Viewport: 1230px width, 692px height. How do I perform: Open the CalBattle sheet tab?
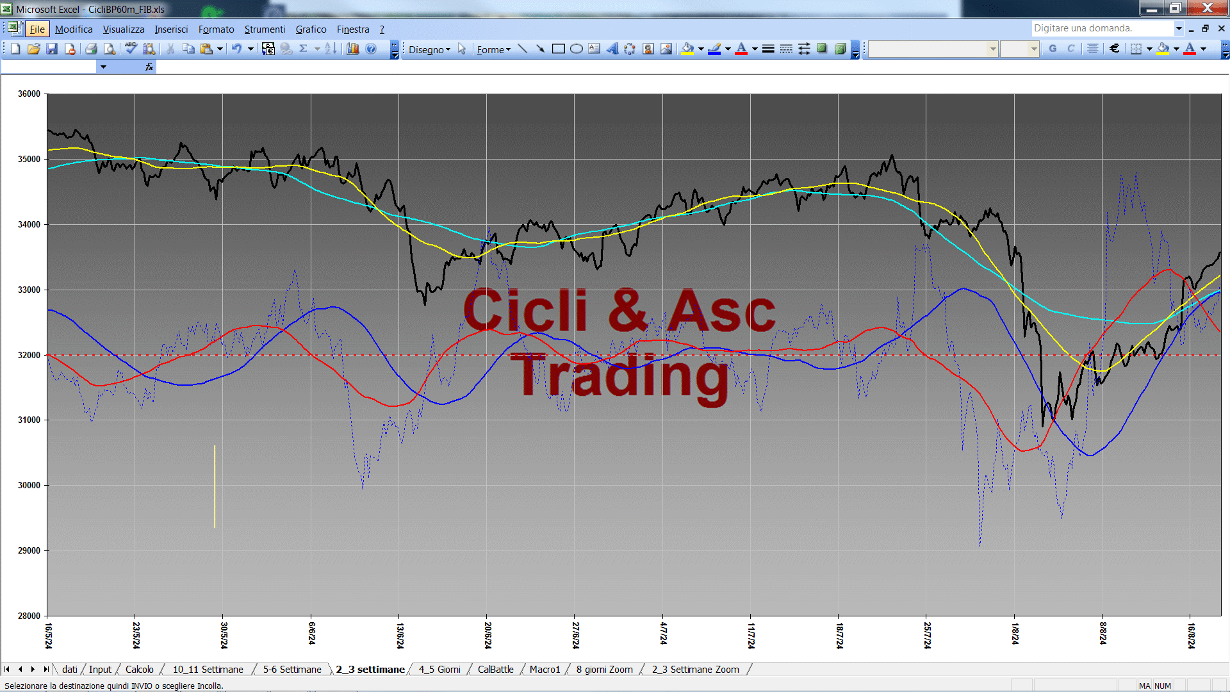click(x=495, y=669)
